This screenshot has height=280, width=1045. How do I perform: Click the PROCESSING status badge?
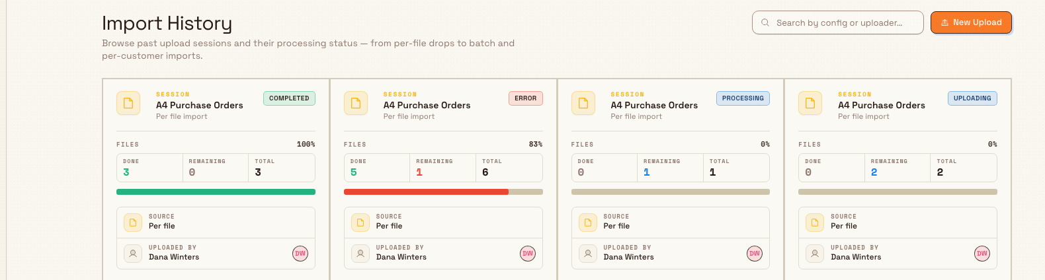[743, 98]
